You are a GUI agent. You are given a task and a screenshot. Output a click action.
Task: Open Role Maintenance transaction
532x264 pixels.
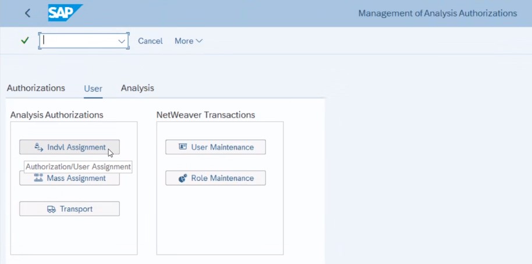(x=215, y=178)
